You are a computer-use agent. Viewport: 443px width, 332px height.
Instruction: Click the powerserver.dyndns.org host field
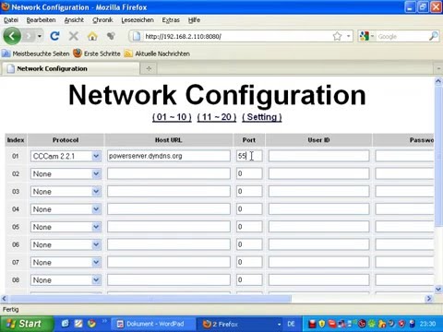click(169, 156)
